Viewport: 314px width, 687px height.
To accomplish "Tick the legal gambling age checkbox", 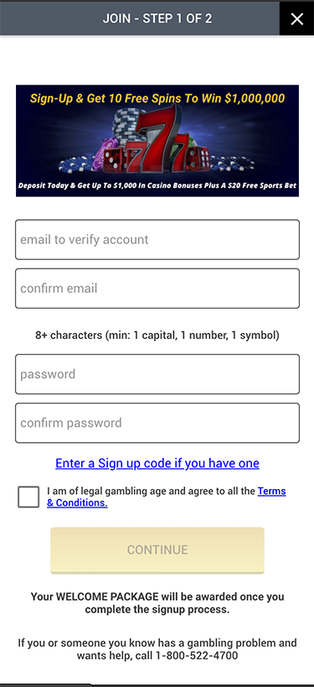I will (x=28, y=497).
